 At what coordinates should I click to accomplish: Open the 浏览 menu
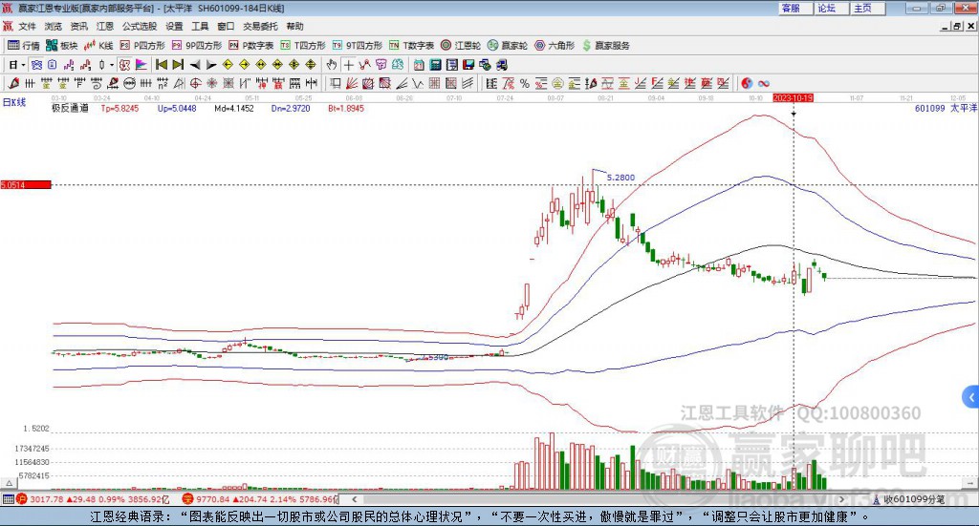tap(54, 26)
